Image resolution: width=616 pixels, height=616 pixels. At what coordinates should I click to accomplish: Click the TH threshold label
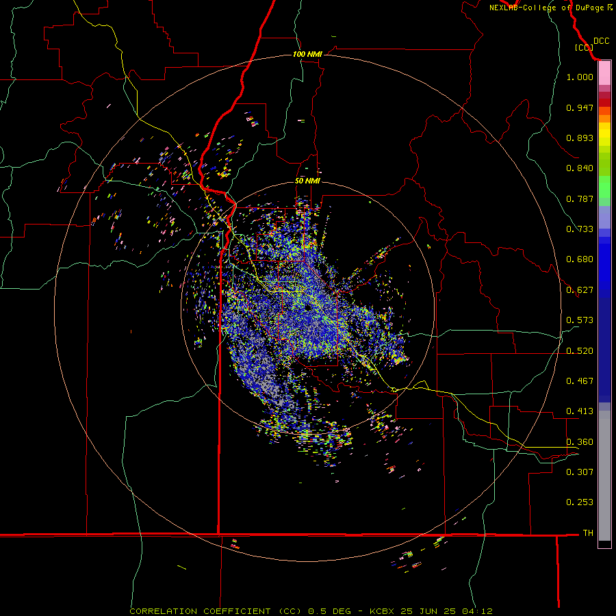(588, 533)
